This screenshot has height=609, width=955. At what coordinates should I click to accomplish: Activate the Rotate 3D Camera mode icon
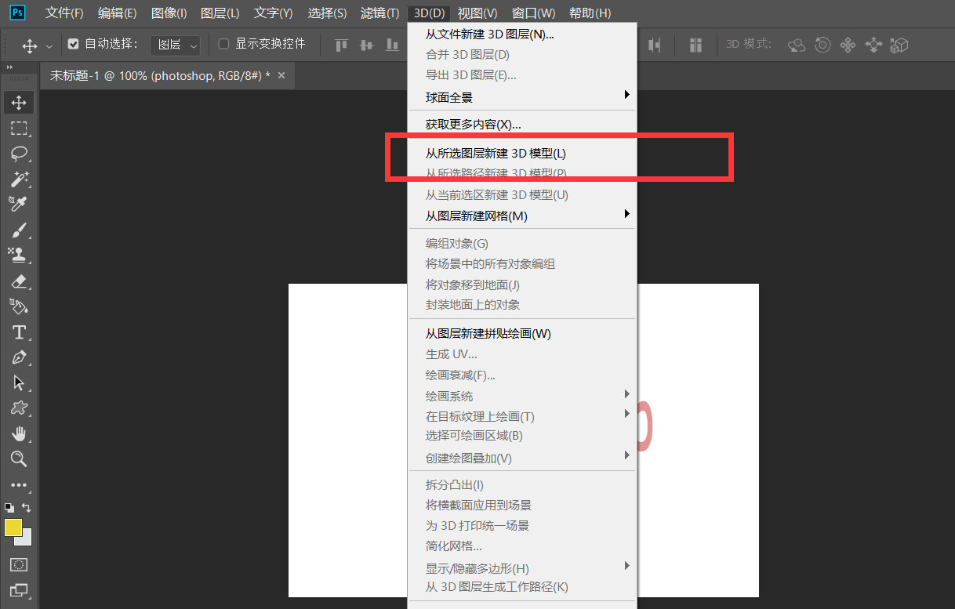796,45
